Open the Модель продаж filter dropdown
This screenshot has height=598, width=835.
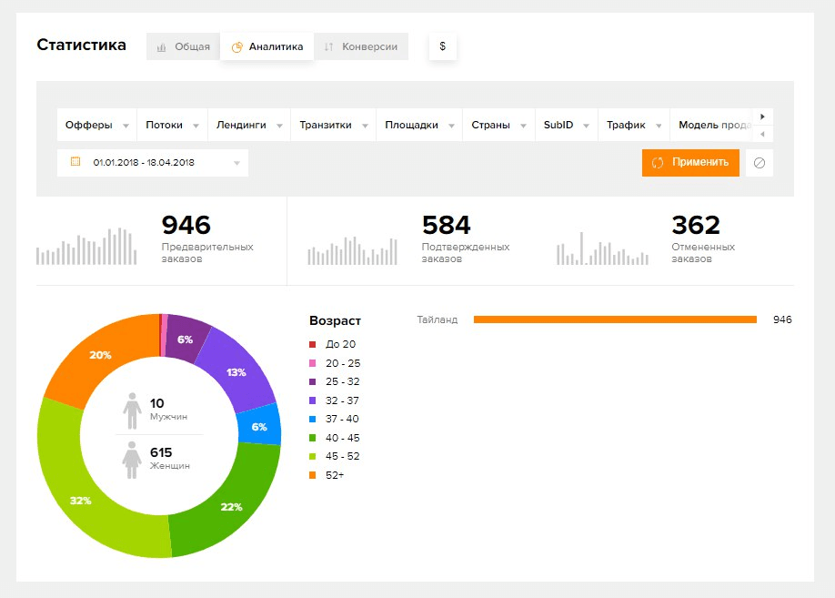click(x=711, y=126)
